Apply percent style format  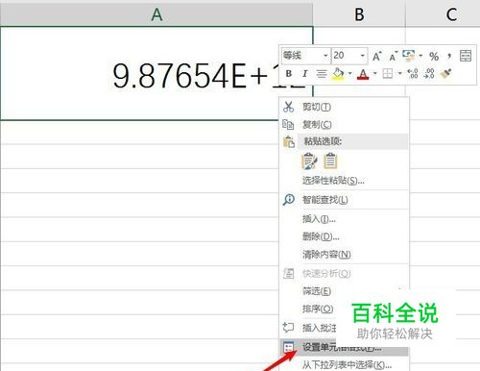click(x=434, y=57)
